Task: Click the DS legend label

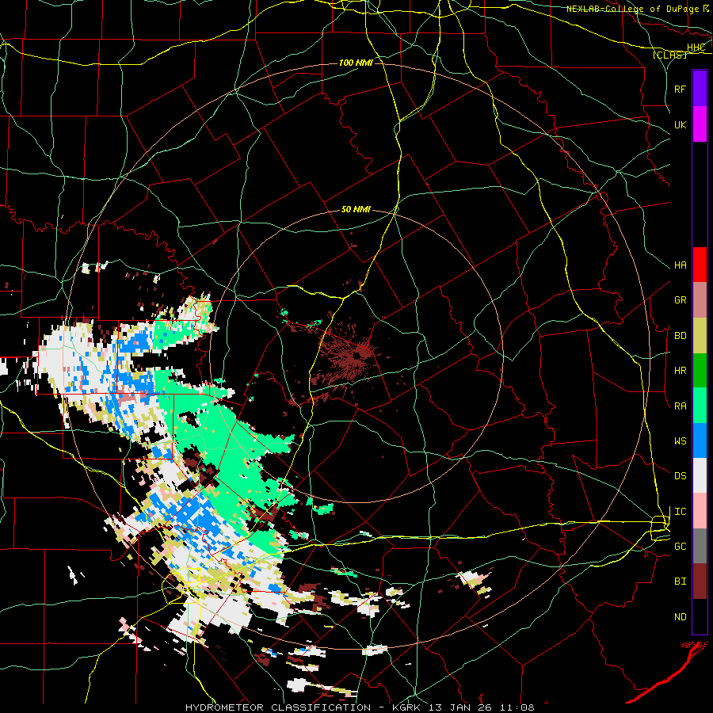Action: [681, 476]
